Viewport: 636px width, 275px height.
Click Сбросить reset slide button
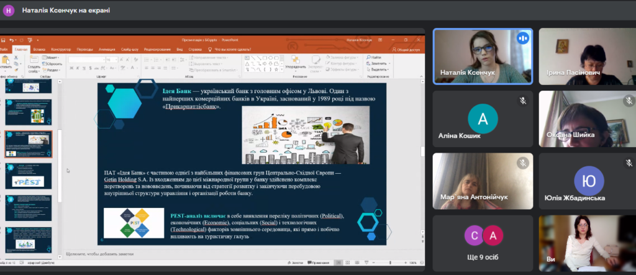point(52,64)
